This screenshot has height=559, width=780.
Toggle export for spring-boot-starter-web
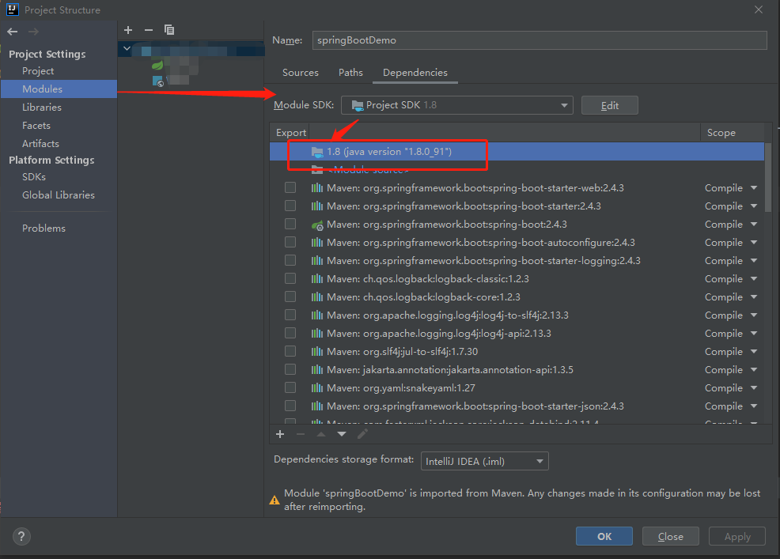[x=290, y=187]
